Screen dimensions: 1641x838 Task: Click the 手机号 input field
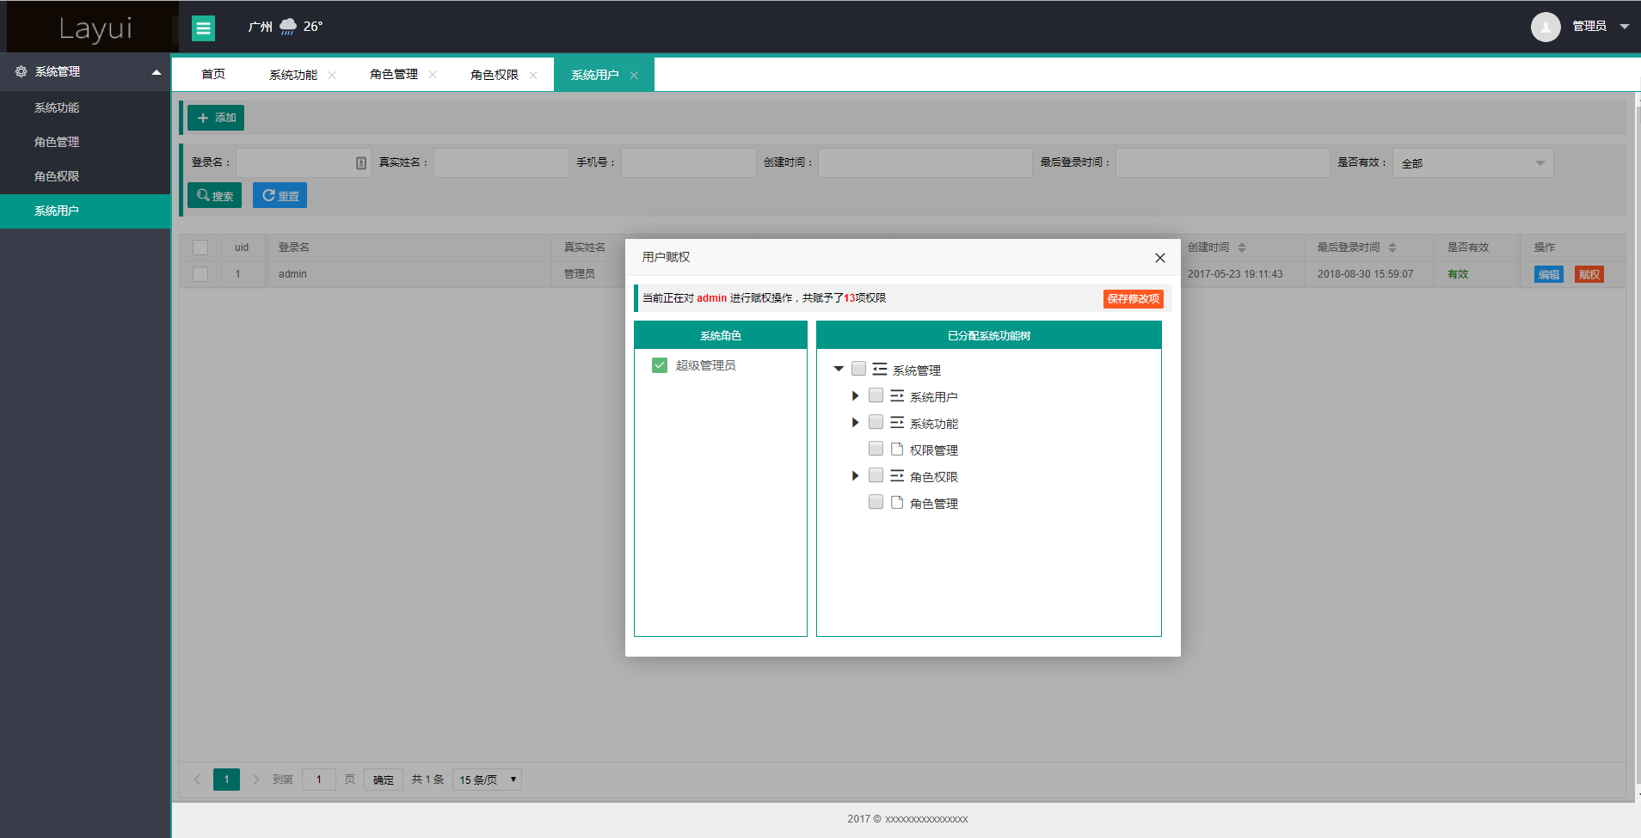click(689, 162)
